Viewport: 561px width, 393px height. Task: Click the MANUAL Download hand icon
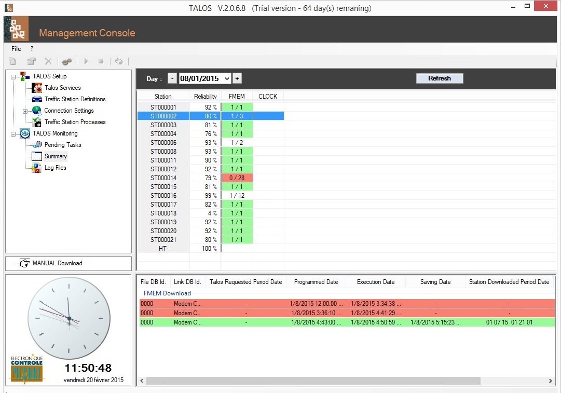[x=25, y=263]
